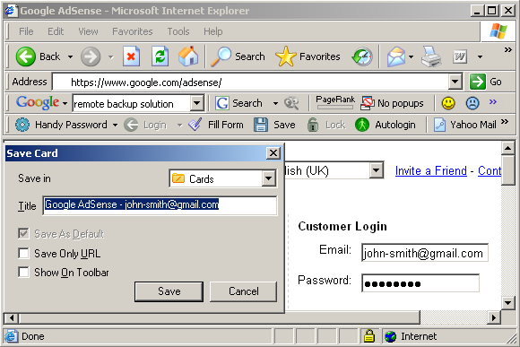Click the vertical scrollbar down arrow

pos(508,302)
